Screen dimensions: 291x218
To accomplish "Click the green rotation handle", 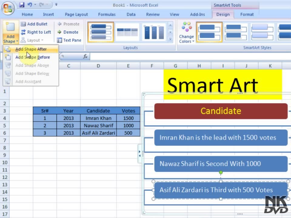I will coord(221,173).
